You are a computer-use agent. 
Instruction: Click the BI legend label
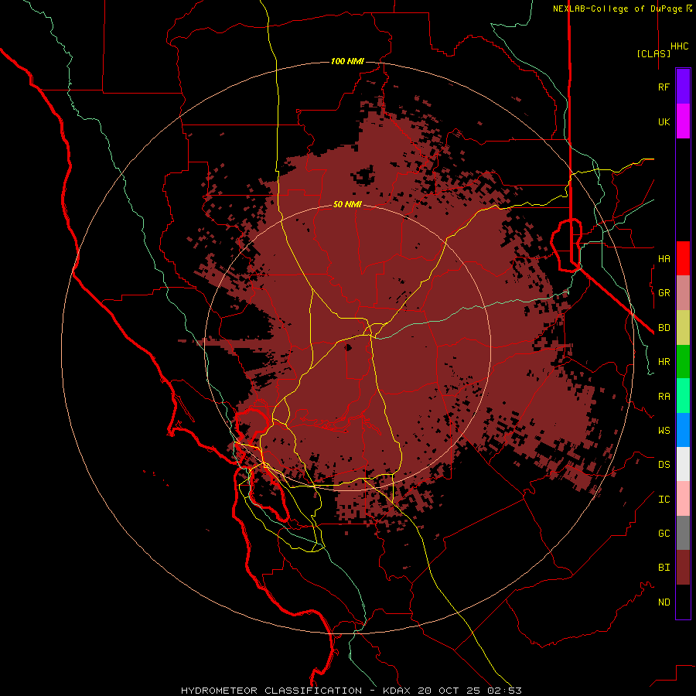click(x=664, y=568)
